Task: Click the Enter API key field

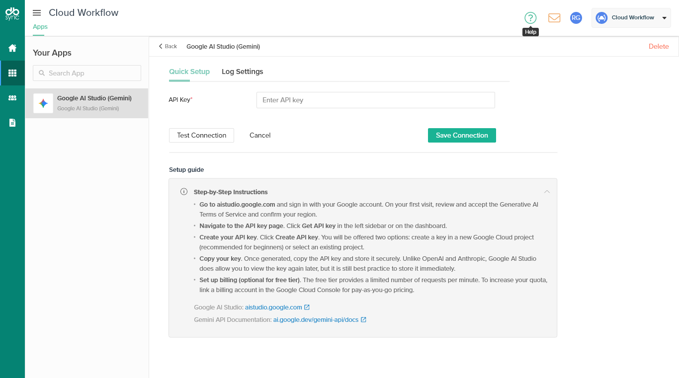Action: click(375, 100)
